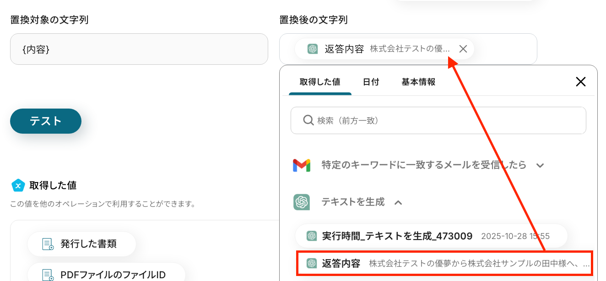Switch to the 日付 tab
Image resolution: width=606 pixels, height=281 pixels.
(x=371, y=82)
